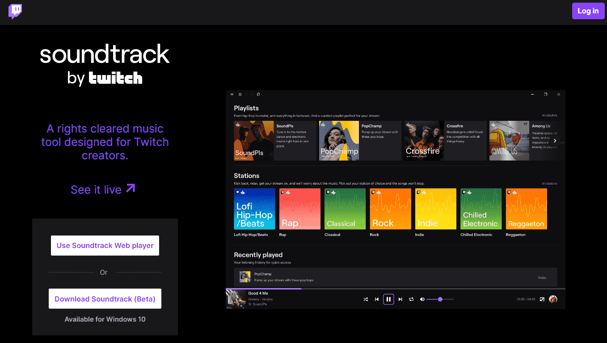Toggle repeat in the player bar
607x343 pixels.
click(x=411, y=299)
